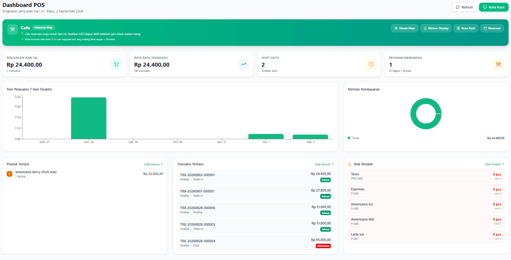Viewport: 511px width, 260px height.
Task: Click the utensils icon in Pesanan Menunggu card
Action: [498, 64]
